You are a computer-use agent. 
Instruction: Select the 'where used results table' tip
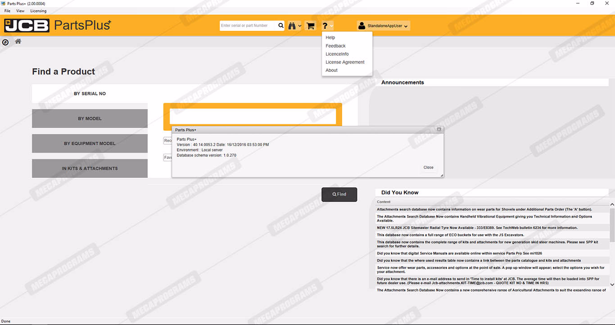click(x=492, y=260)
